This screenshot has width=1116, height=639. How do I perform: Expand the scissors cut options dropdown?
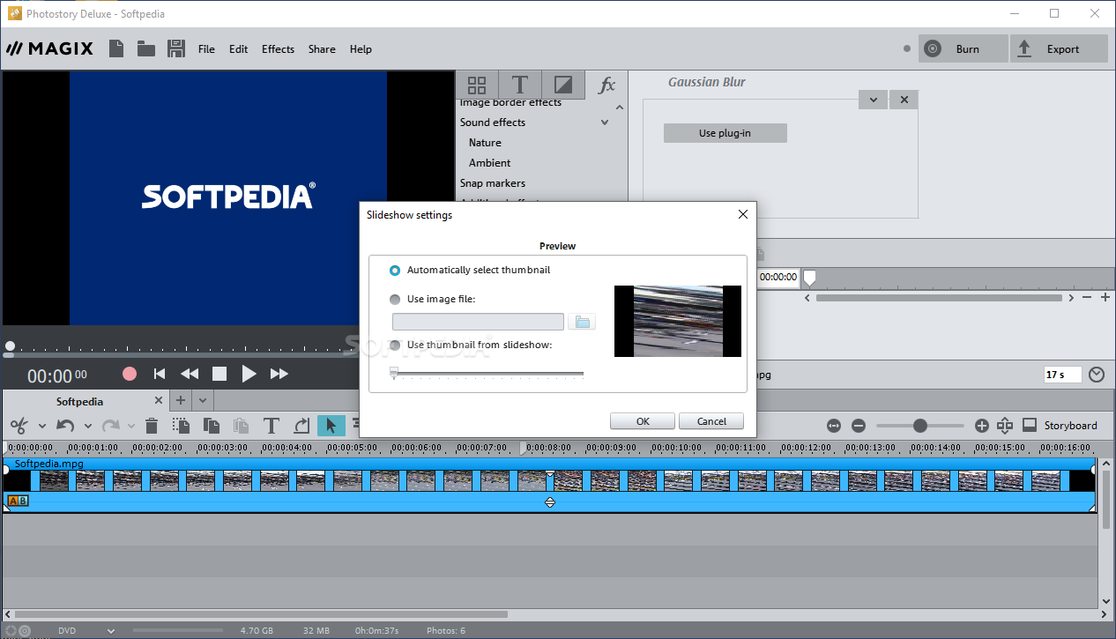coord(42,426)
